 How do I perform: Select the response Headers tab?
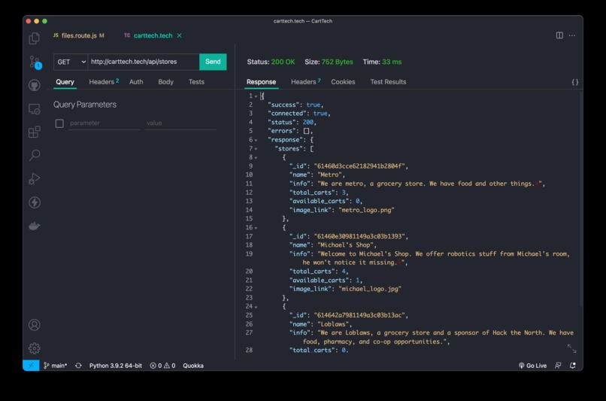click(x=305, y=82)
